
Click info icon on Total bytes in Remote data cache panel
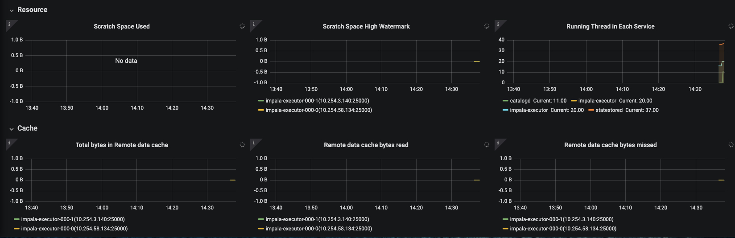pos(9,143)
